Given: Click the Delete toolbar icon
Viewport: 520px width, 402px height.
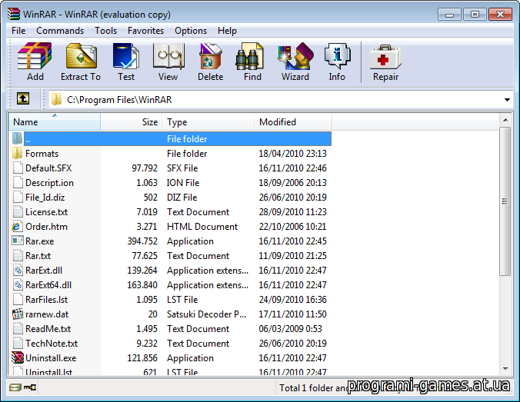Looking at the screenshot, I should [x=210, y=62].
